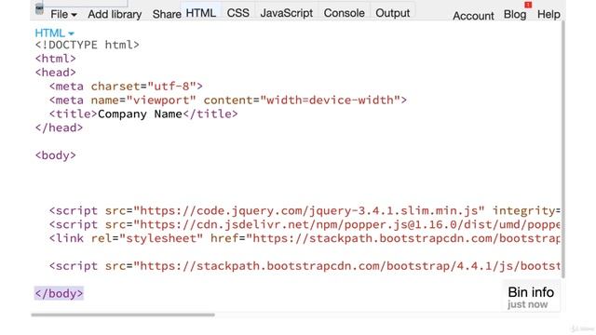The width and height of the screenshot is (596, 335).
Task: Click the red Blog notification badge
Action: [528, 5]
